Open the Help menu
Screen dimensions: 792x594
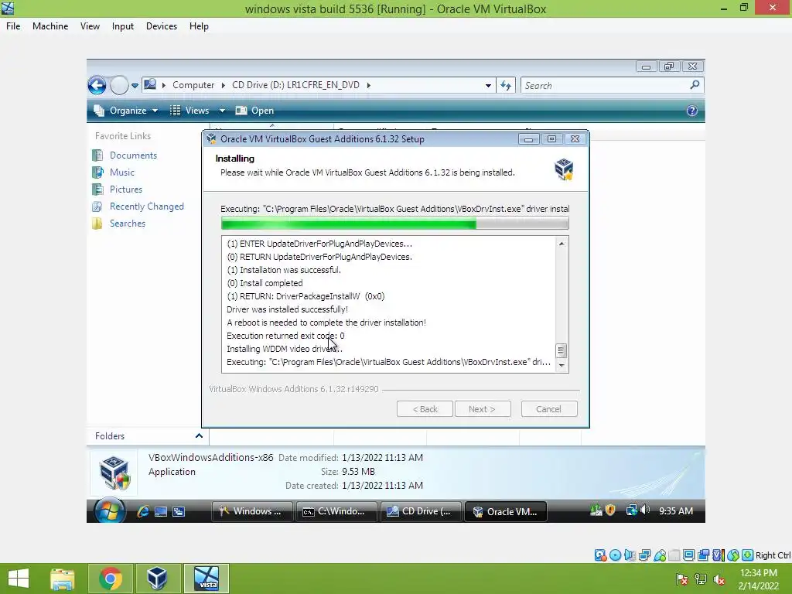pyautogui.click(x=199, y=26)
